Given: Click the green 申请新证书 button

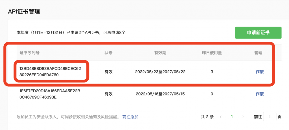Looking at the screenshot, I should tap(258, 33).
